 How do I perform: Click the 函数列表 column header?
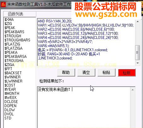[20, 14]
